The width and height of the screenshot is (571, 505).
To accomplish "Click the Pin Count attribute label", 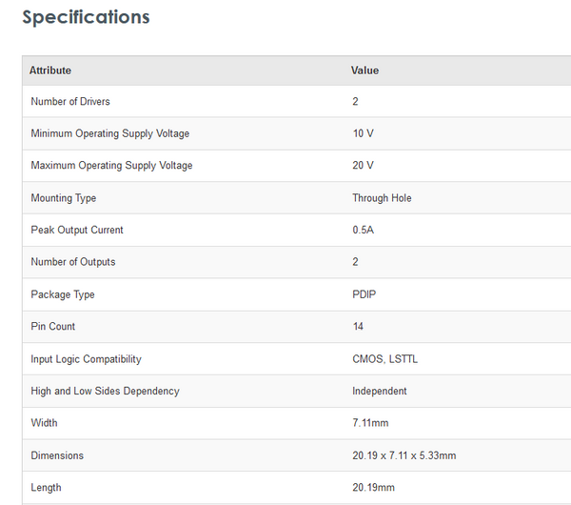I will [x=53, y=327].
